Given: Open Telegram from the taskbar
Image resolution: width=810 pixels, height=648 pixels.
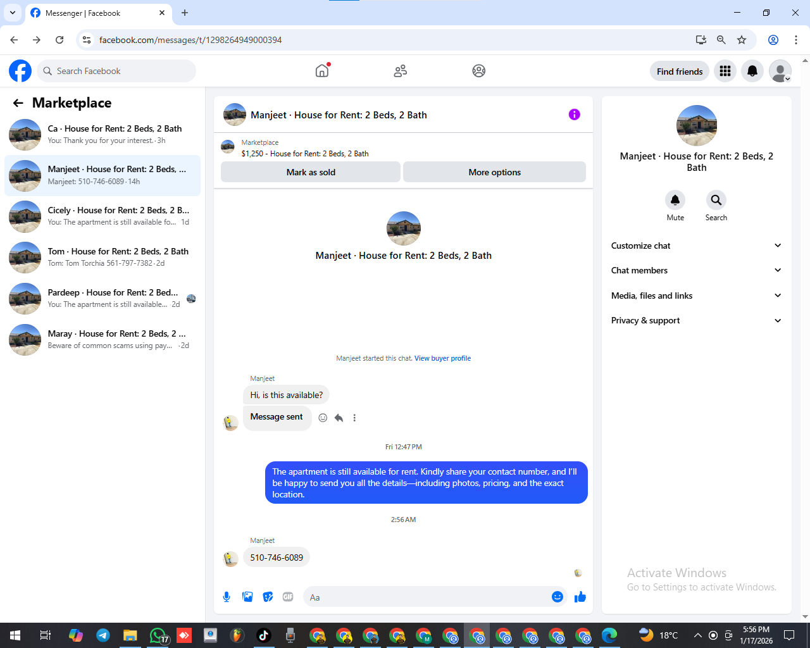Looking at the screenshot, I should pyautogui.click(x=103, y=635).
